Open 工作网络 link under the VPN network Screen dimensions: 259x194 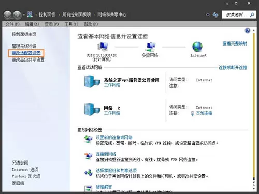(112, 85)
